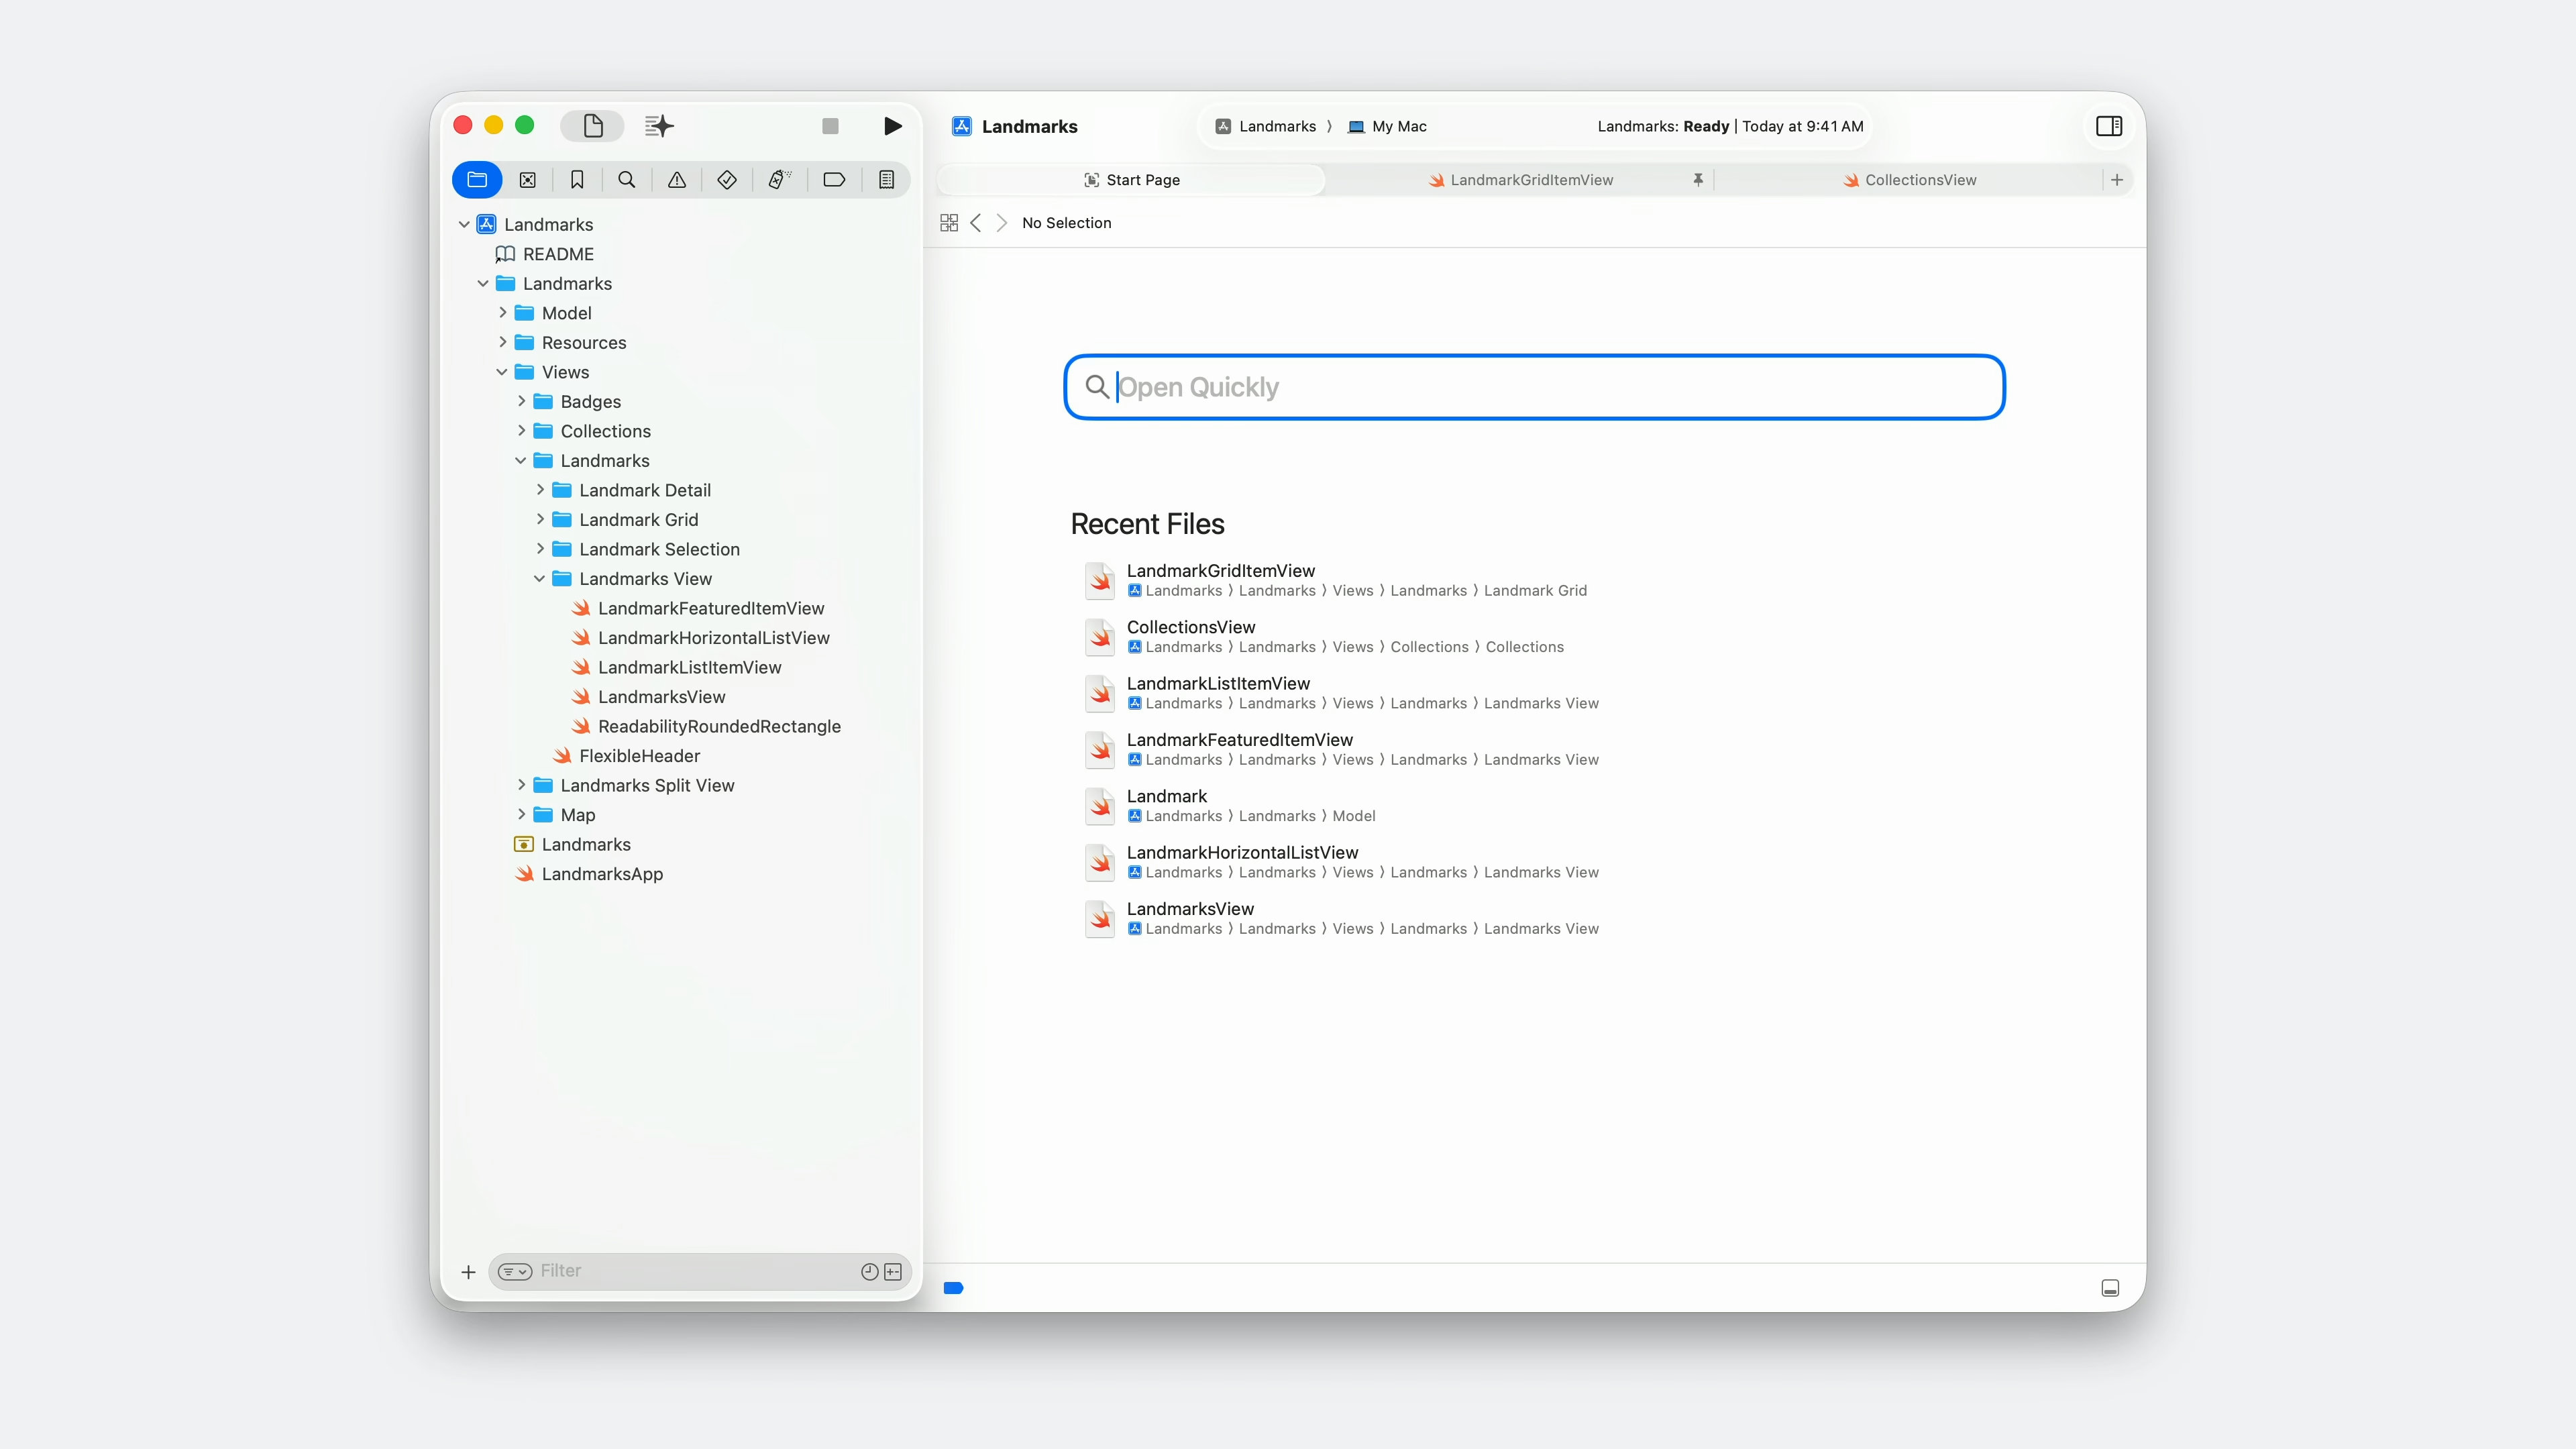Collapse the Landmarks View folder
The width and height of the screenshot is (2576, 1449).
tap(540, 579)
